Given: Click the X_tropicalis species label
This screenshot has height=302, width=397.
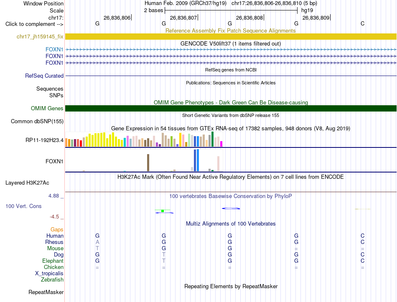Looking at the screenshot, I should pos(49,274).
